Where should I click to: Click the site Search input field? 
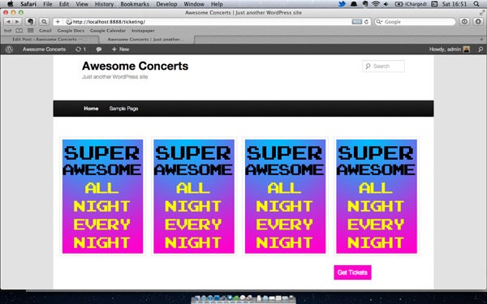[x=383, y=66]
